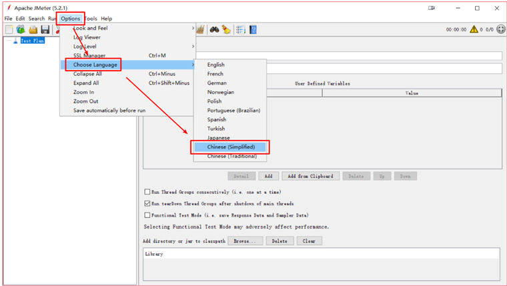Select Chinese (Simplified) language
Screen dimensions: 507x286
[x=230, y=147]
